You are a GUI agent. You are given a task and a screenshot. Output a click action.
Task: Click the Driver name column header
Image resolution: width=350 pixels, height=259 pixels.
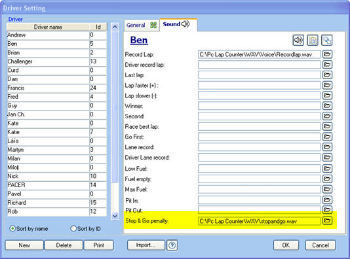click(48, 27)
